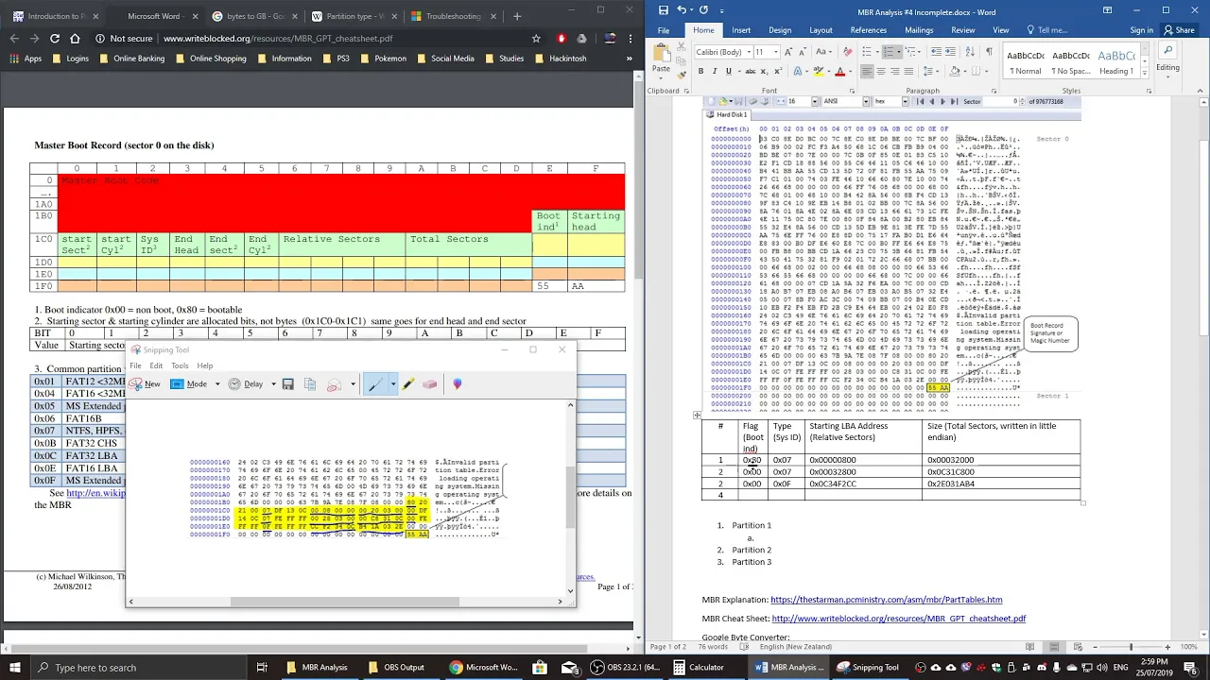Select the Highlighter in Snipping Tool
Screen dimensions: 1210x680
tap(408, 384)
